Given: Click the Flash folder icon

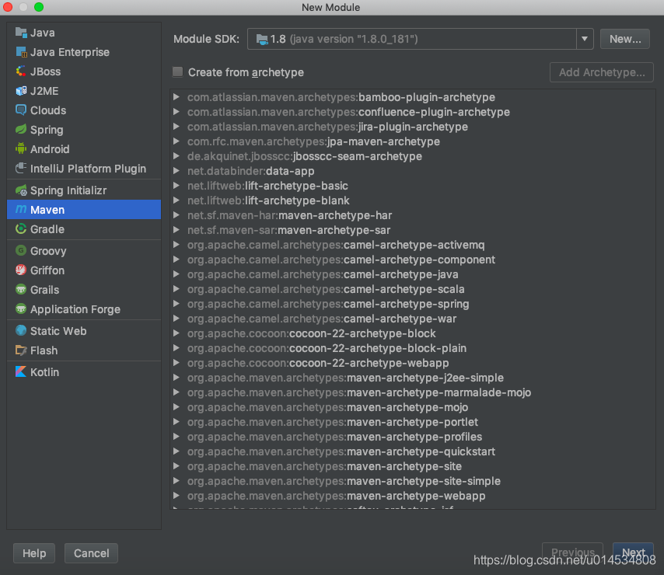Looking at the screenshot, I should coord(21,350).
